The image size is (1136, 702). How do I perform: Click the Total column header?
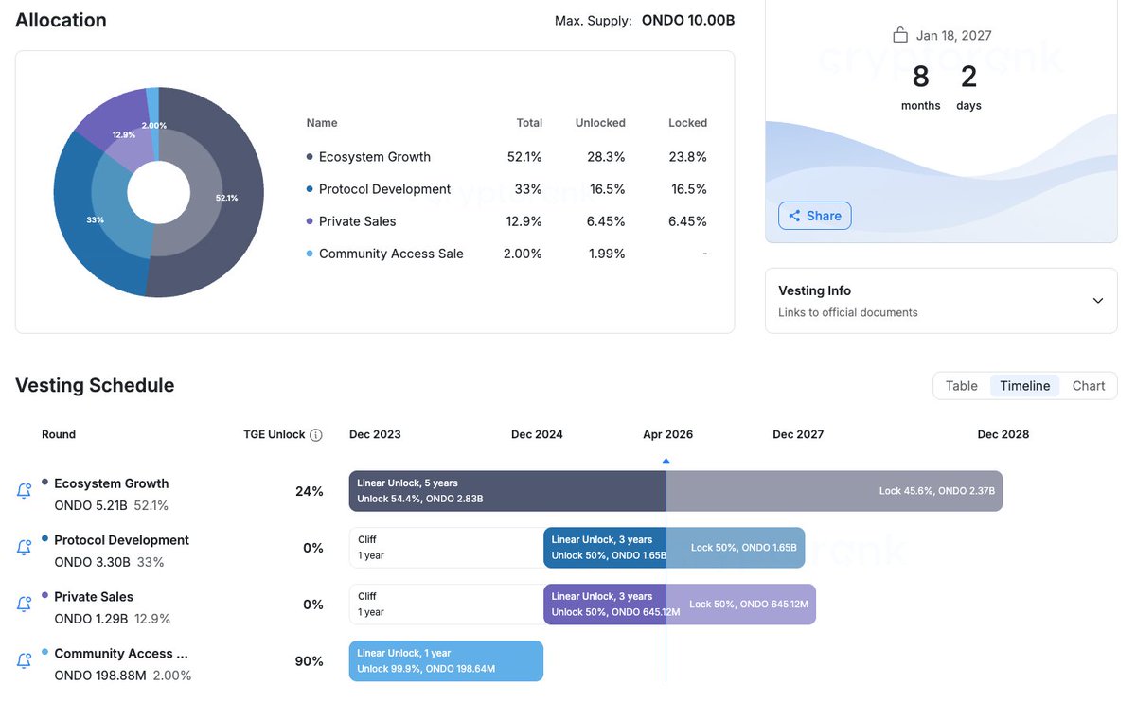[529, 123]
